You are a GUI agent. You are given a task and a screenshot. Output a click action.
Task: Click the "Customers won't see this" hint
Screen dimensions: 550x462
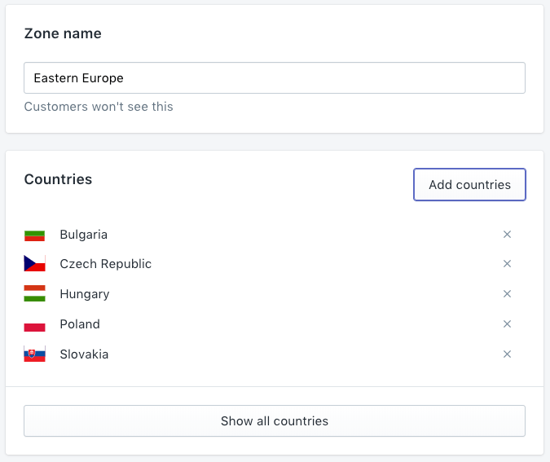[99, 107]
